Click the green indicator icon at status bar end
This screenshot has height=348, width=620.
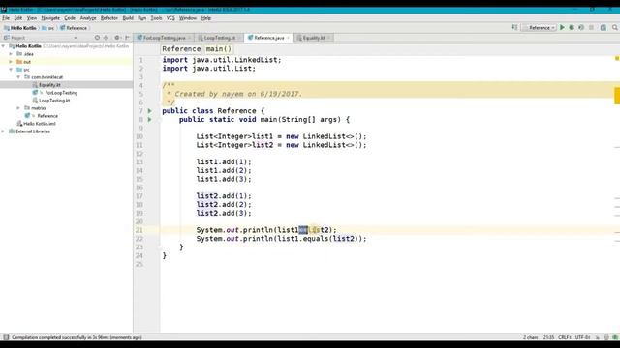coord(615,337)
